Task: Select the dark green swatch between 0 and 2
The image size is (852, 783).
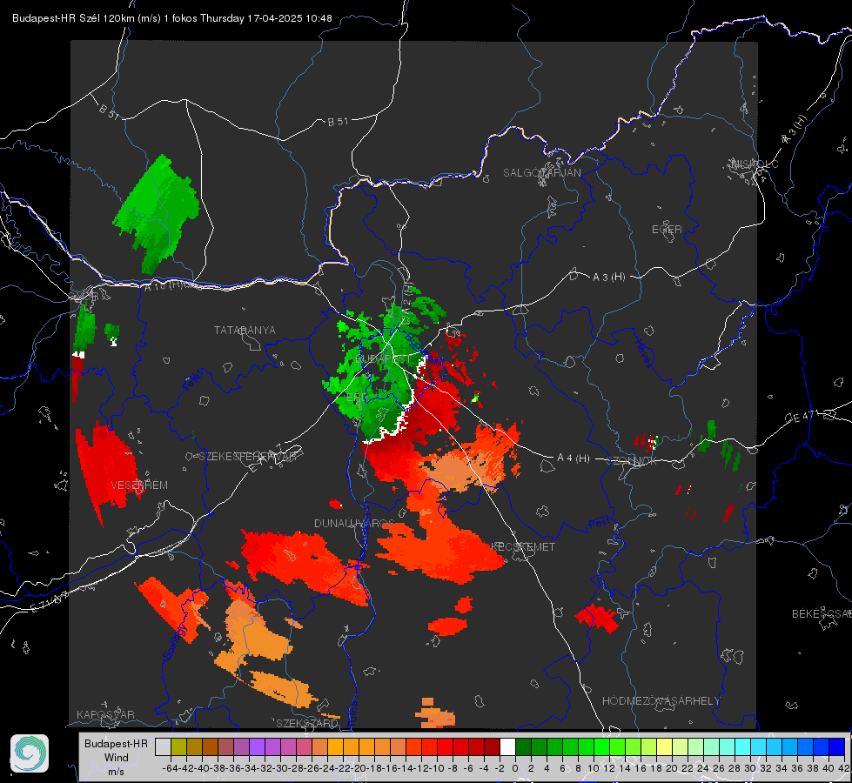Action: pos(523,746)
